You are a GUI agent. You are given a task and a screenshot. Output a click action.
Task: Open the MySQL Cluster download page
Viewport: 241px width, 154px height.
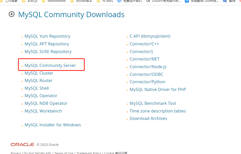tap(39, 73)
